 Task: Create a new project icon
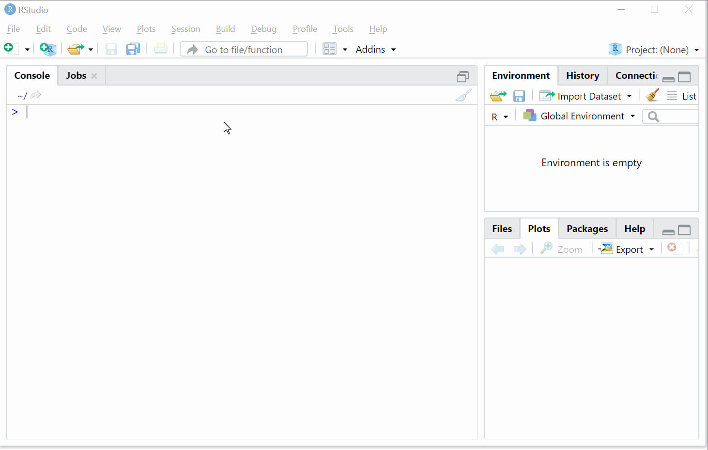48,49
